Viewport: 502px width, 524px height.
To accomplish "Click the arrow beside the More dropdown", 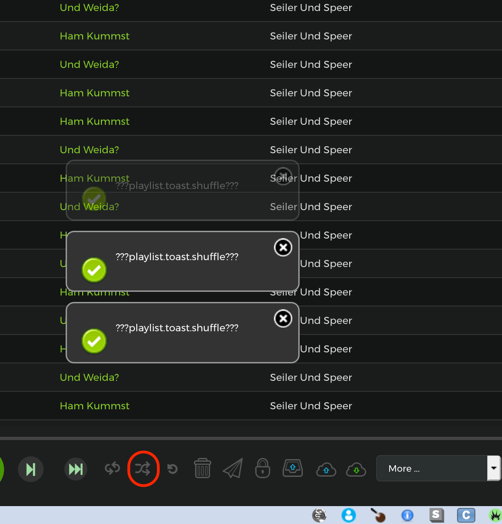I will [x=494, y=468].
